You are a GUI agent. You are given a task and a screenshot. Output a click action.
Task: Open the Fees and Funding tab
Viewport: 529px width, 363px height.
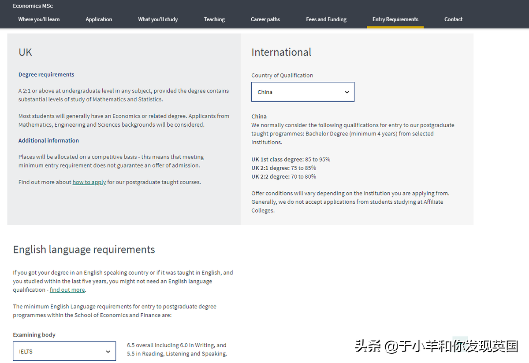tap(326, 19)
